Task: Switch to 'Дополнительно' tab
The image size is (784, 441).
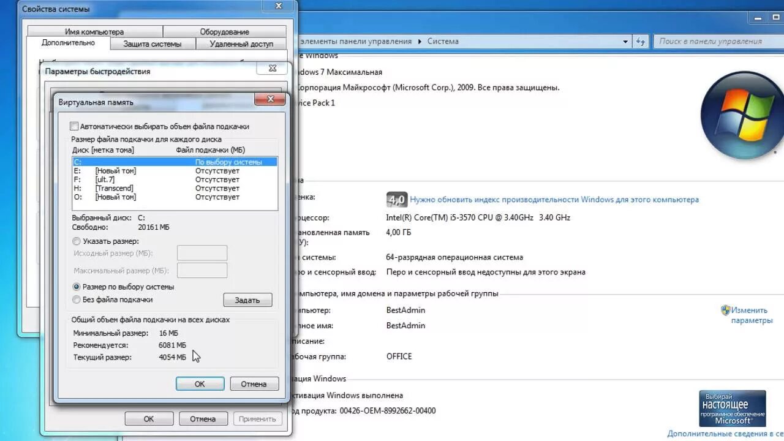Action: (x=68, y=43)
